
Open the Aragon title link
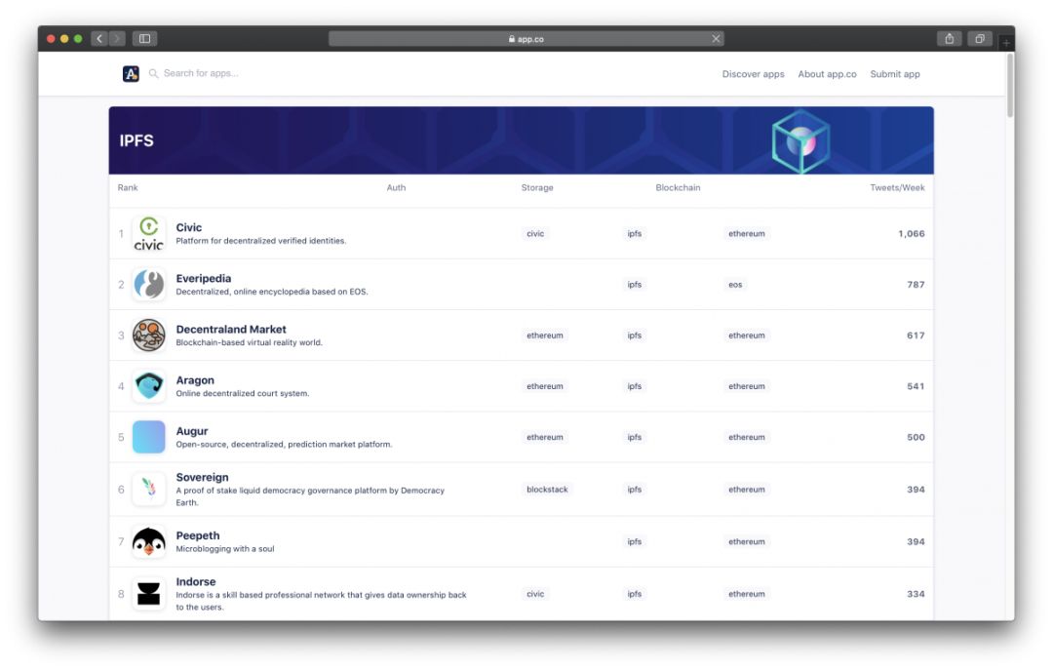click(195, 380)
